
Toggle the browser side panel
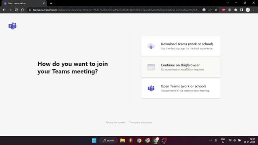pyautogui.click(x=241, y=10)
